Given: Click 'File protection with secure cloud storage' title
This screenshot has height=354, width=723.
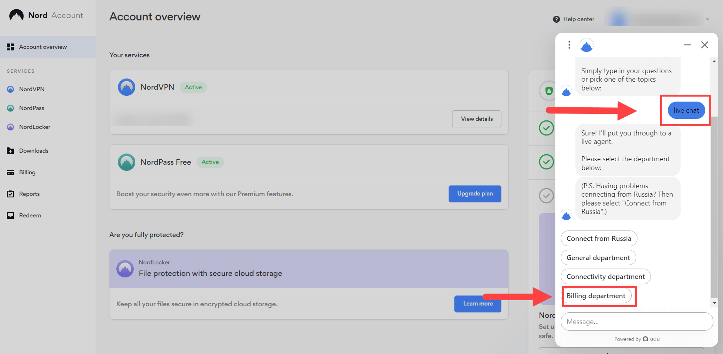Looking at the screenshot, I should point(210,274).
